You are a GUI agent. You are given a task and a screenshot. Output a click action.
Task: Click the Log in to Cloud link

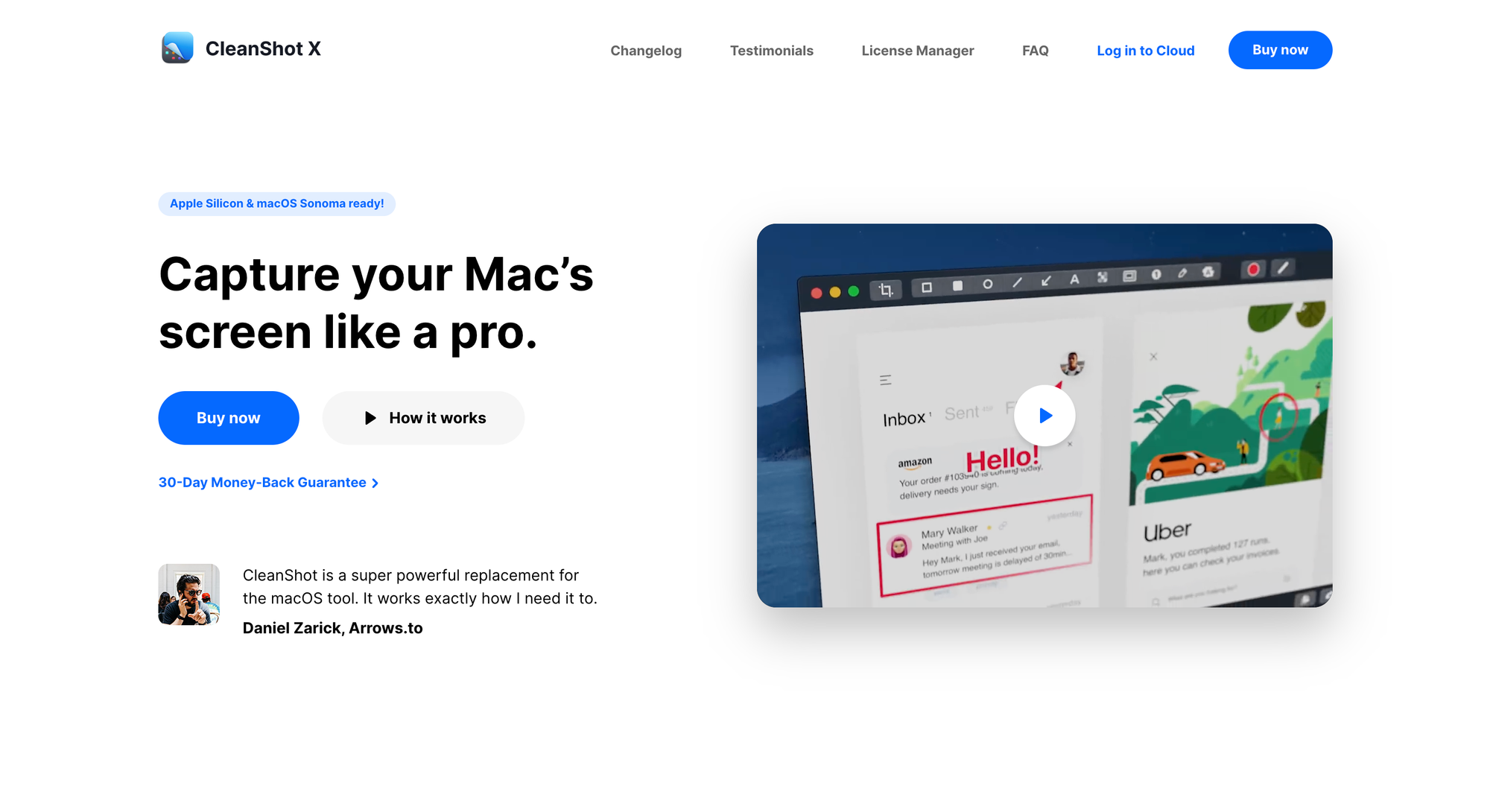[1145, 50]
